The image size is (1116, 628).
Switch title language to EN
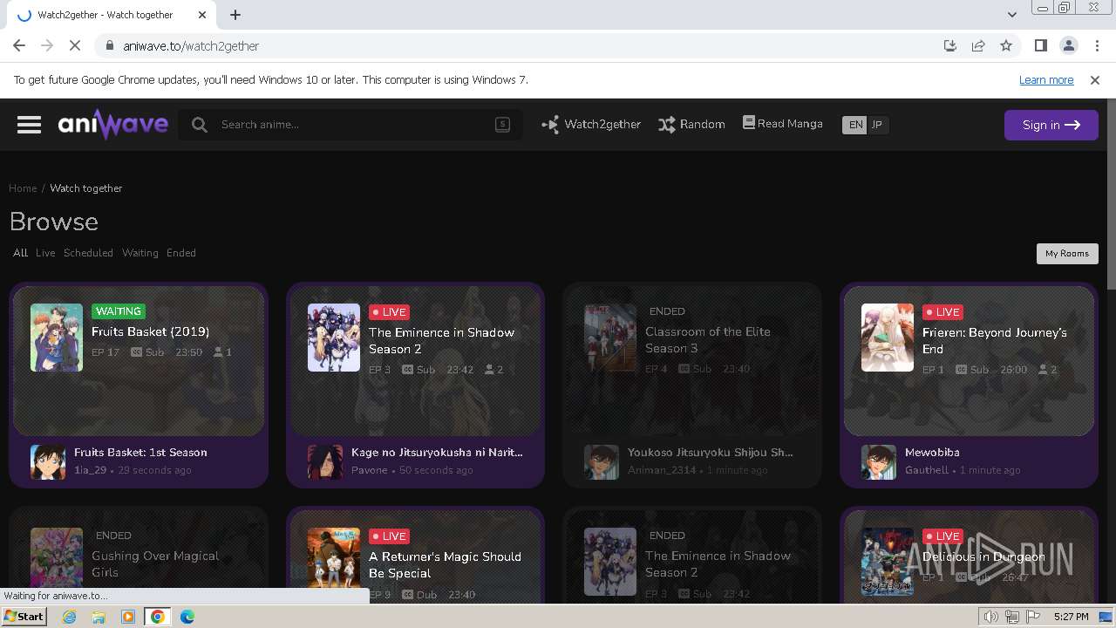855,125
